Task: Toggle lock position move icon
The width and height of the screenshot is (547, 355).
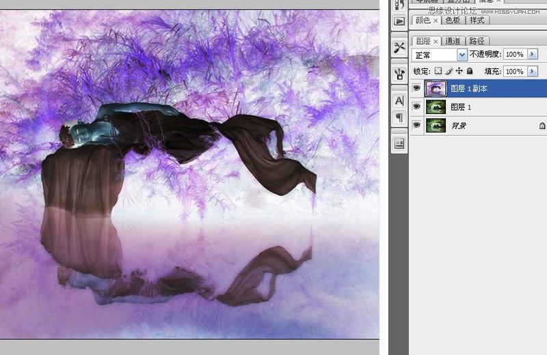Action: 459,71
